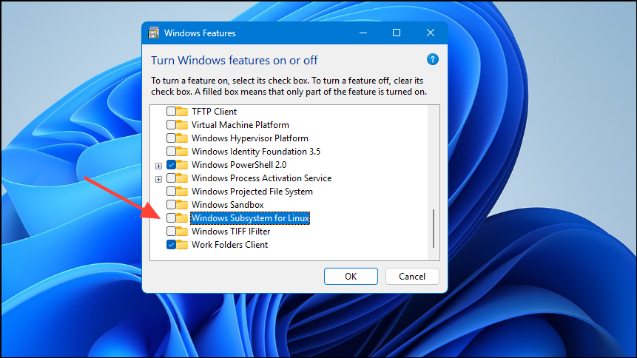
Task: Select the Windows Hypervisor Platform label
Action: click(x=250, y=138)
